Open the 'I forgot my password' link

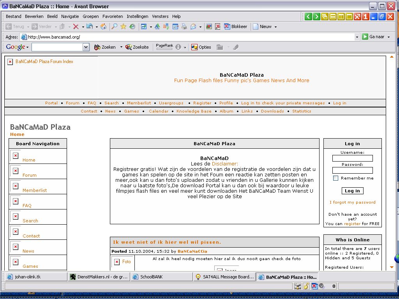pos(352,202)
